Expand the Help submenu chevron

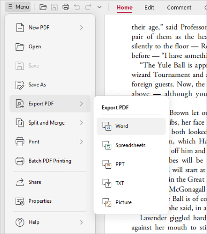coord(81,222)
